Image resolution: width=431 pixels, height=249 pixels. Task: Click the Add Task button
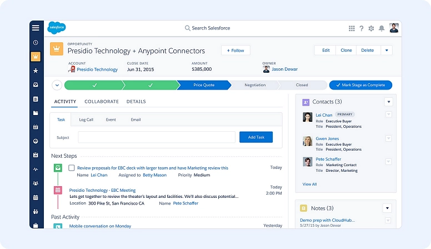coord(255,137)
